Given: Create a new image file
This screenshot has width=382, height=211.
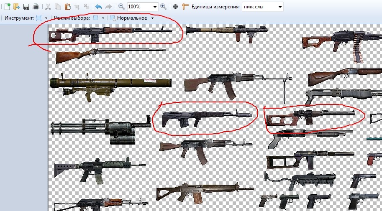Looking at the screenshot, I should tap(7, 7).
